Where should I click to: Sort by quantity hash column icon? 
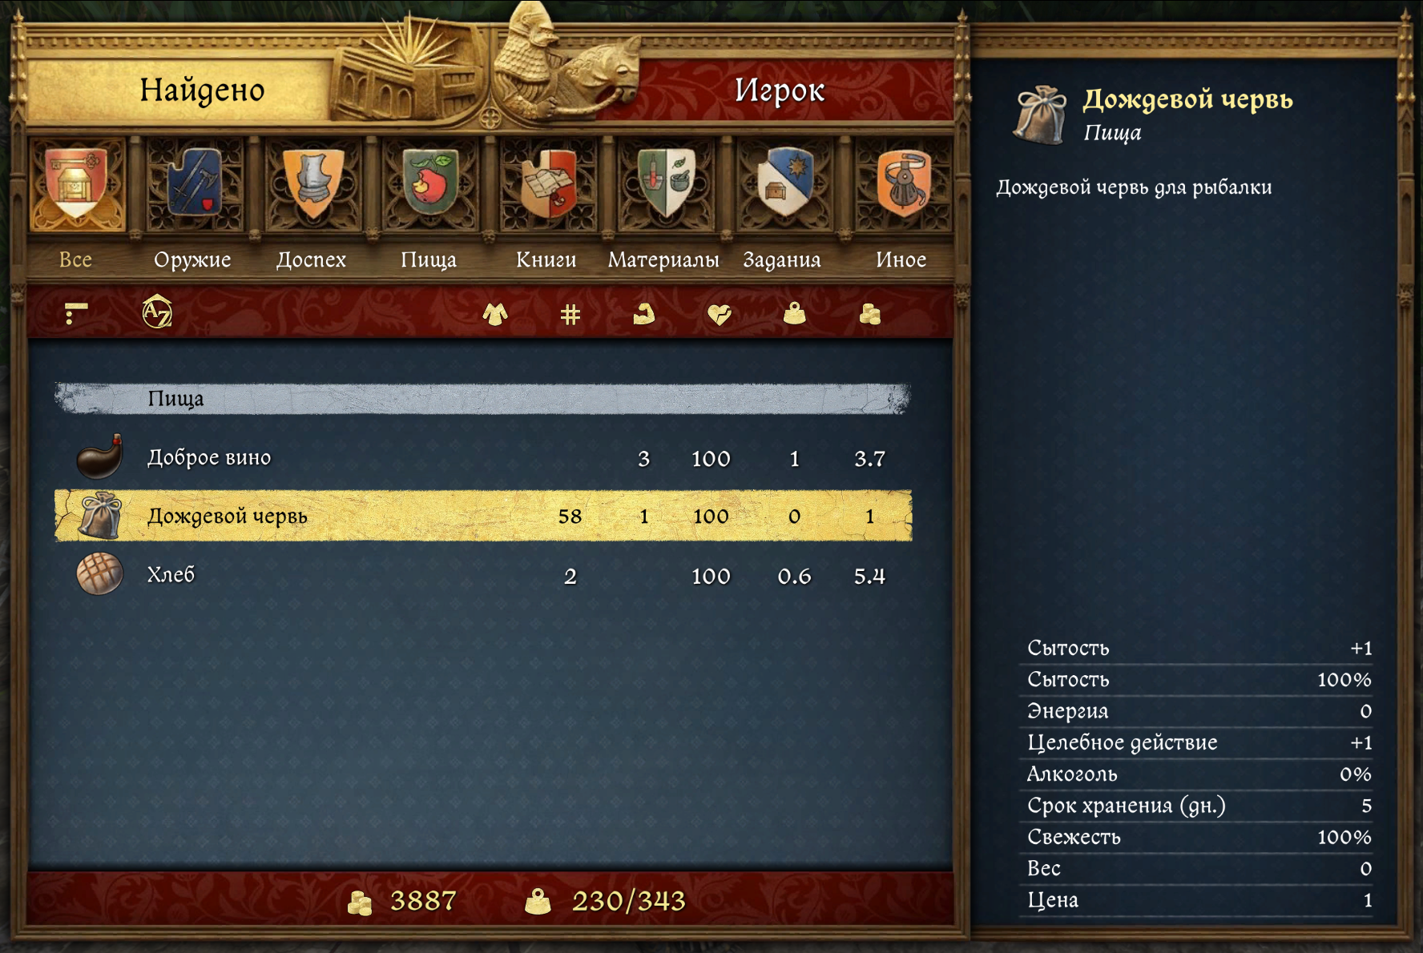click(x=570, y=315)
